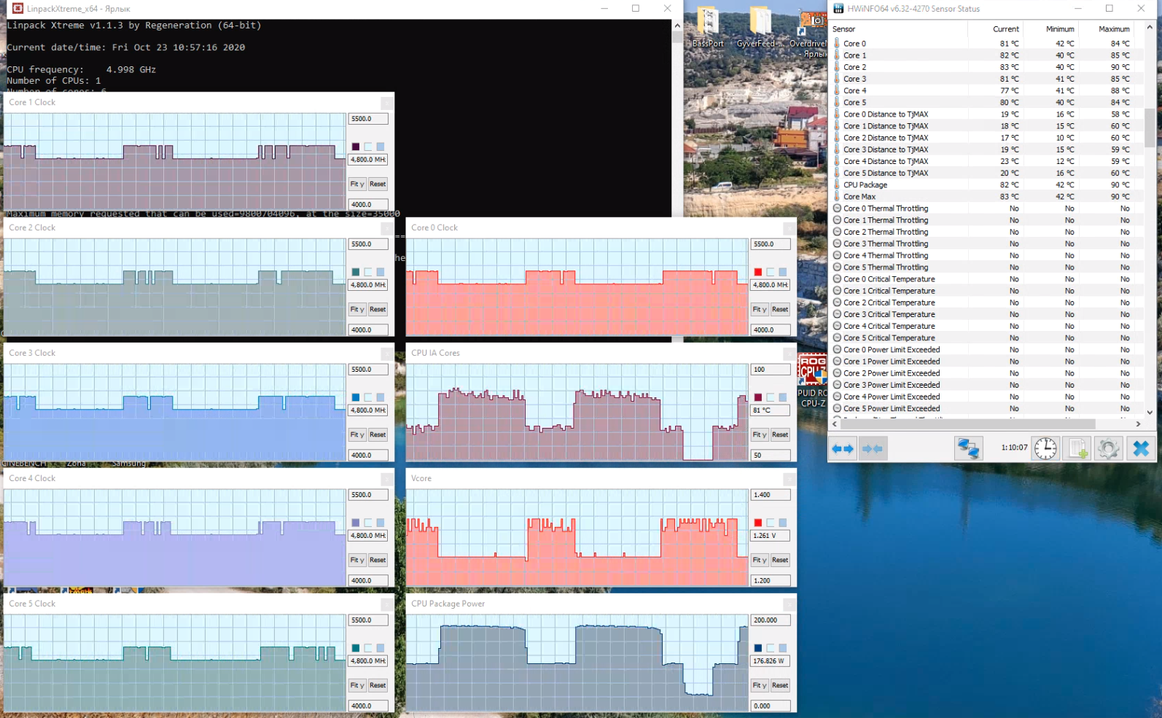Click the clock icon beside the 1:10:07 timer

point(1045,448)
